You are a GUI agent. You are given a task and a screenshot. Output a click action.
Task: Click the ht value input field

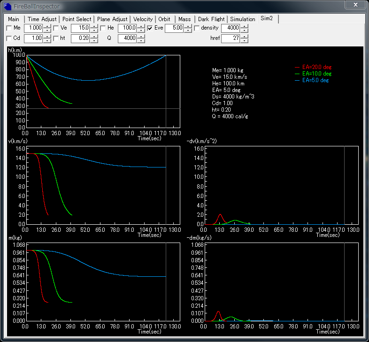point(80,38)
